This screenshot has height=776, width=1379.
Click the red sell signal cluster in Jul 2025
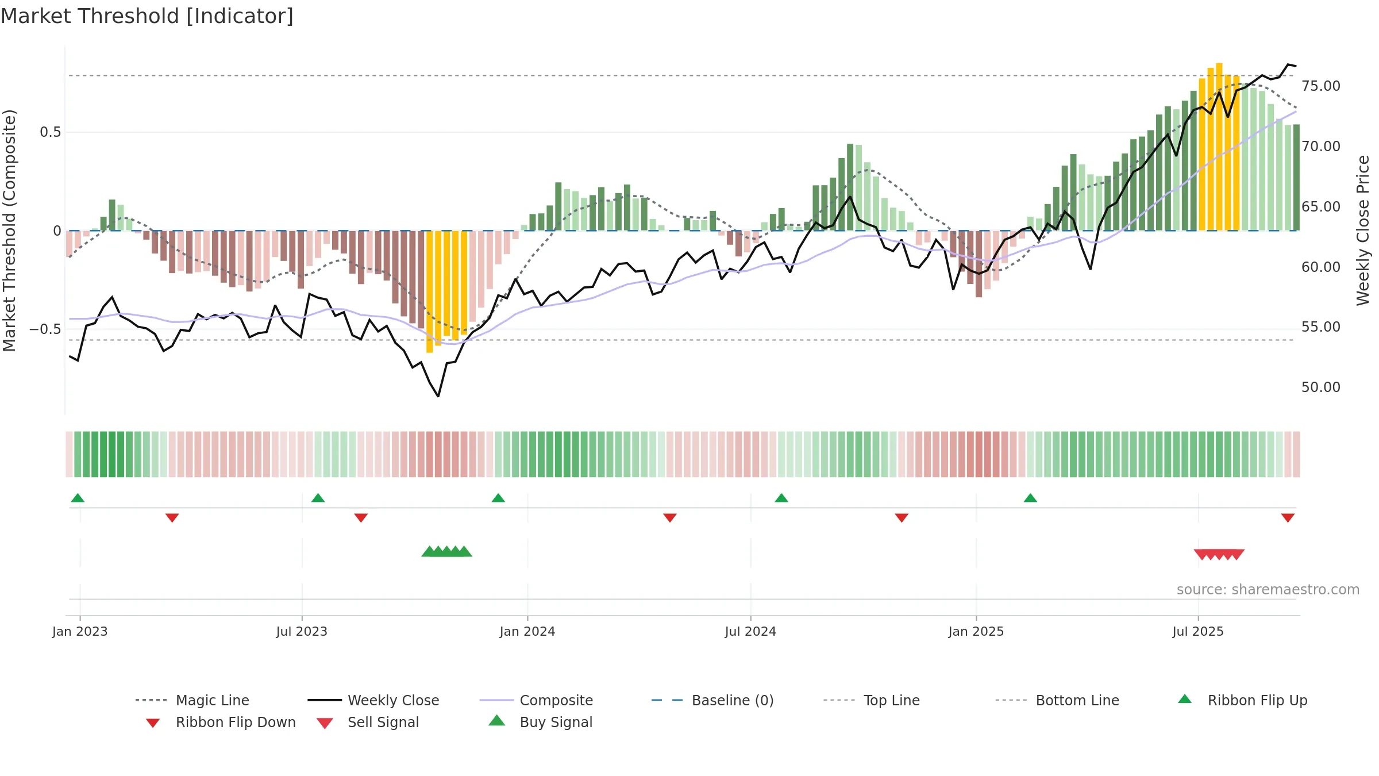tap(1219, 554)
